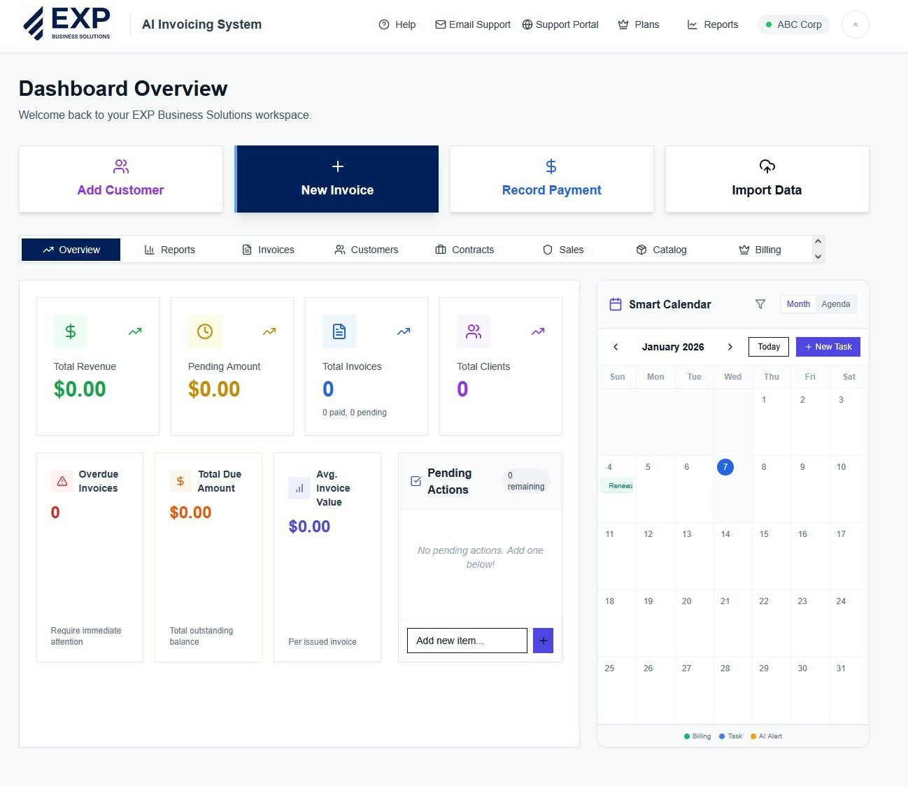Toggle Month view in Smart Calendar
The height and width of the screenshot is (786, 908).
coord(797,303)
